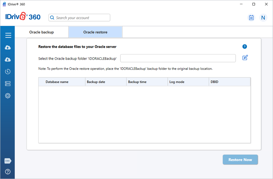Image resolution: width=273 pixels, height=179 pixels.
Task: Switch to the Oracle backup tab
Action: click(x=42, y=32)
